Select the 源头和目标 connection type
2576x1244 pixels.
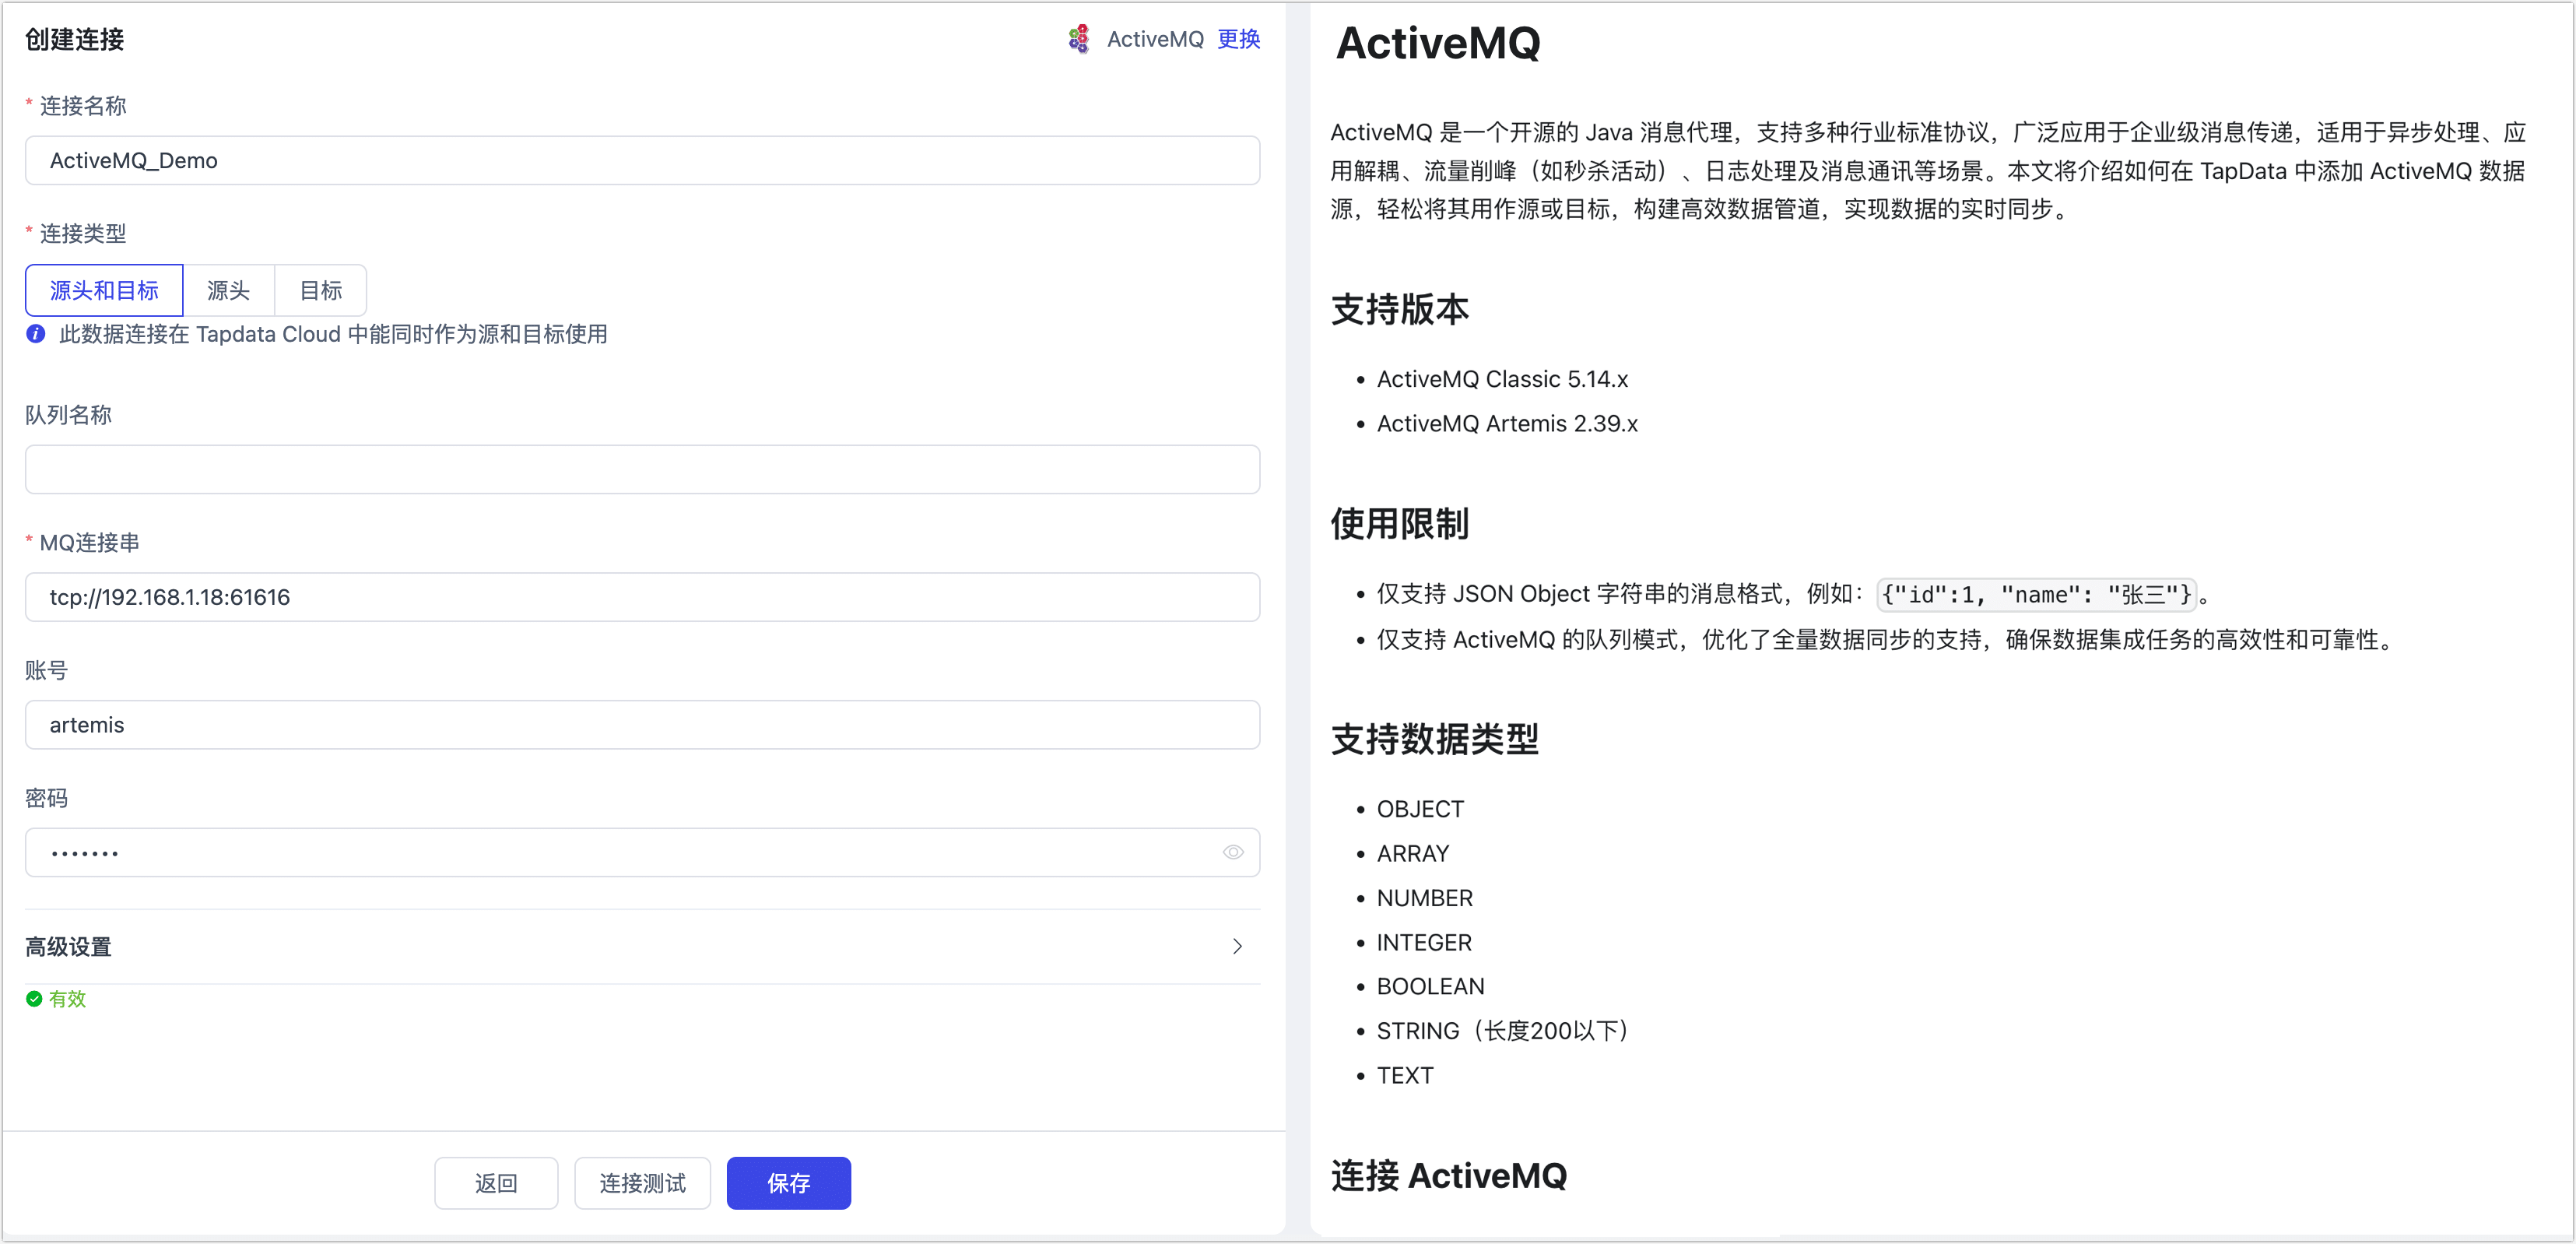pyautogui.click(x=103, y=290)
